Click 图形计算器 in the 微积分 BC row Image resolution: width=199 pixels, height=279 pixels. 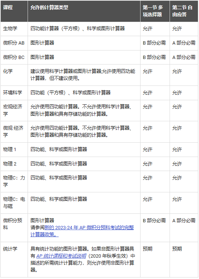pyautogui.click(x=42, y=57)
